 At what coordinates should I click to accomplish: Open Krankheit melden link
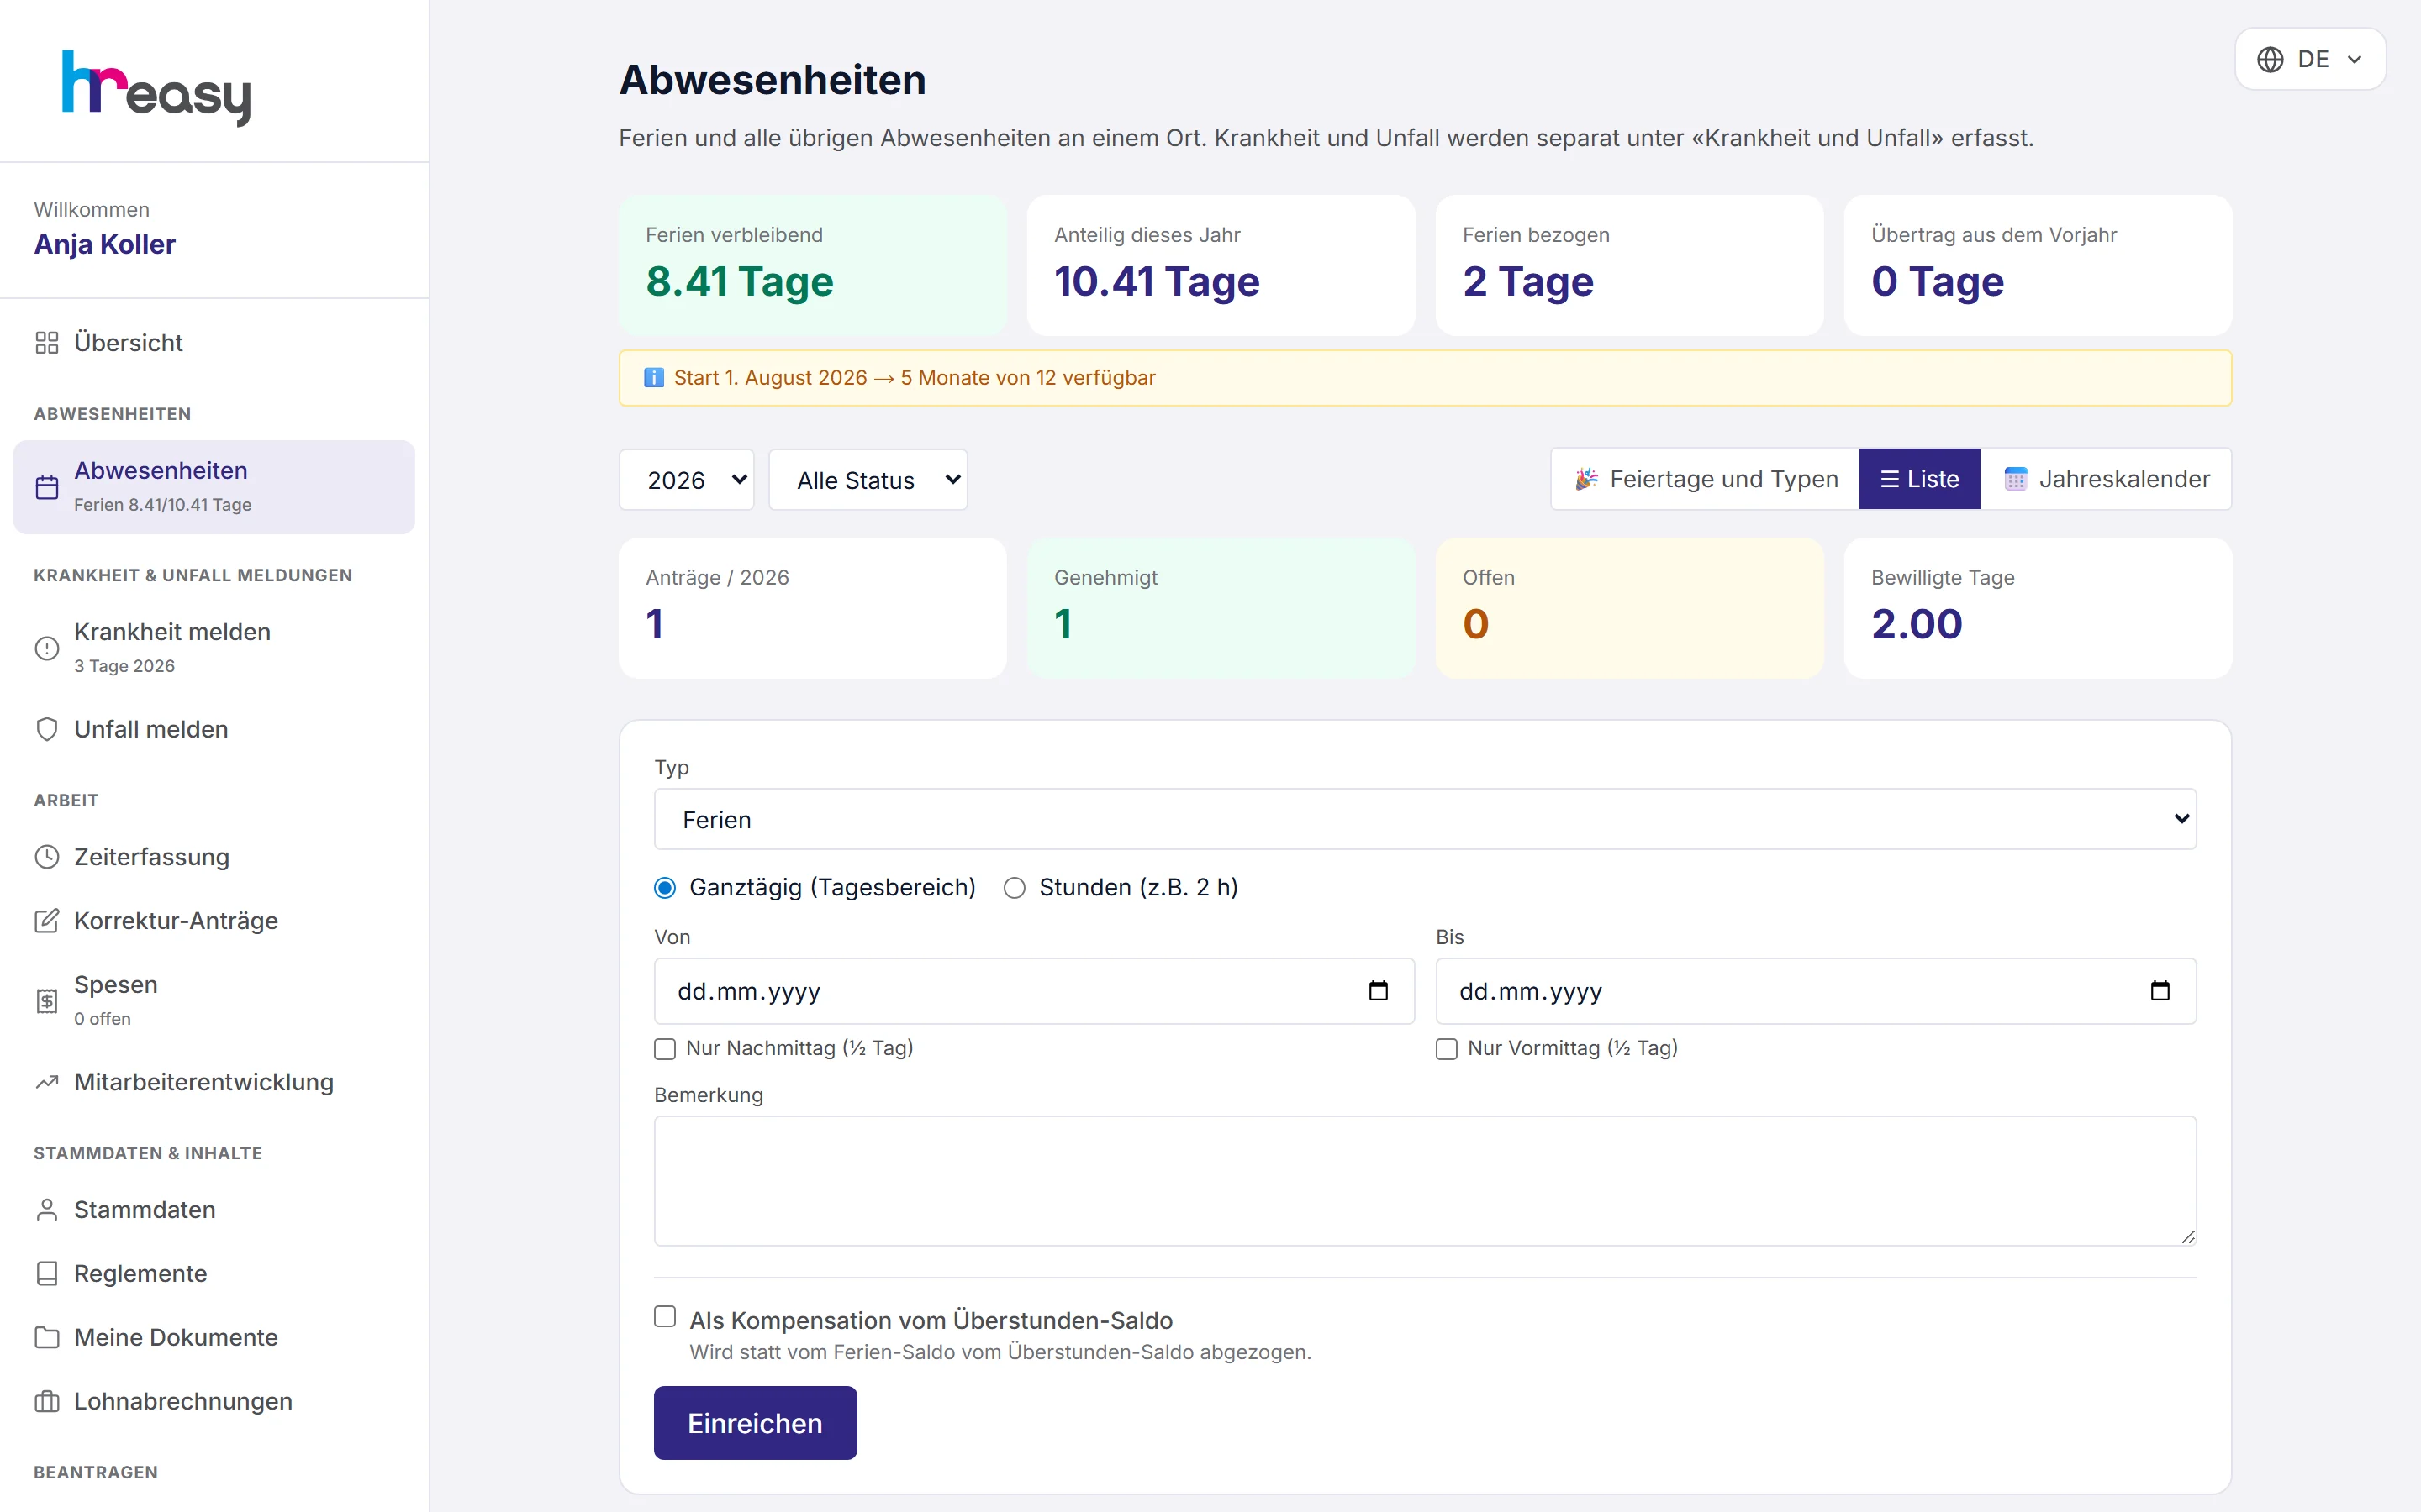coord(214,648)
